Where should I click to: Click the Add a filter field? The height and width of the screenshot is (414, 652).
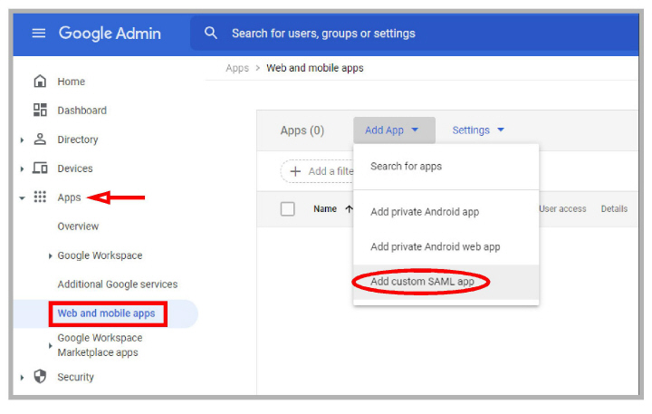(x=317, y=171)
